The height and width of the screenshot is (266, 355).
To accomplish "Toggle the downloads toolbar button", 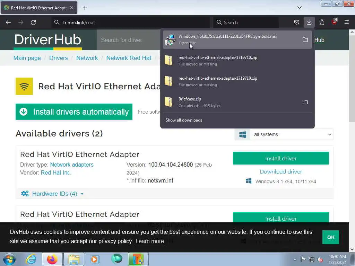I will coord(309,22).
